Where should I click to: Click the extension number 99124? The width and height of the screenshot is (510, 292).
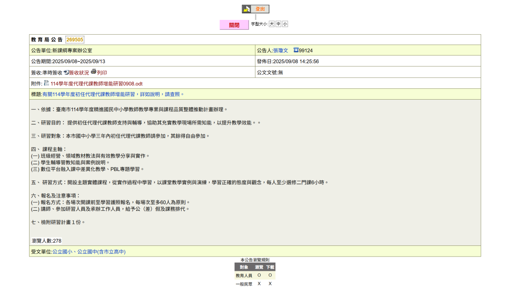306,51
